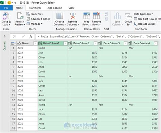This screenshot has height=133, width=161.
Task: Click the cell 1267 in row 9
Action: 83,86
